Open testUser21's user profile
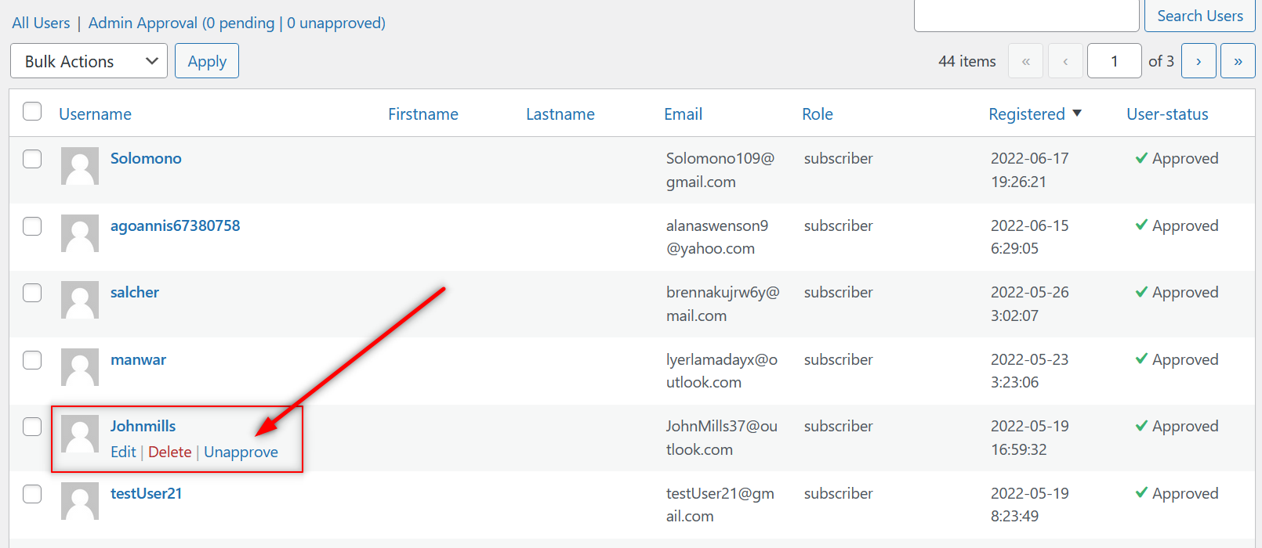The height and width of the screenshot is (548, 1262). tap(146, 493)
